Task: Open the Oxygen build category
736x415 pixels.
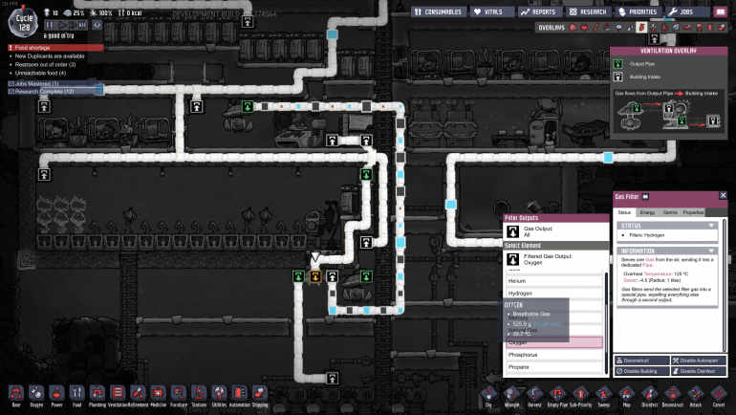Action: 36,396
